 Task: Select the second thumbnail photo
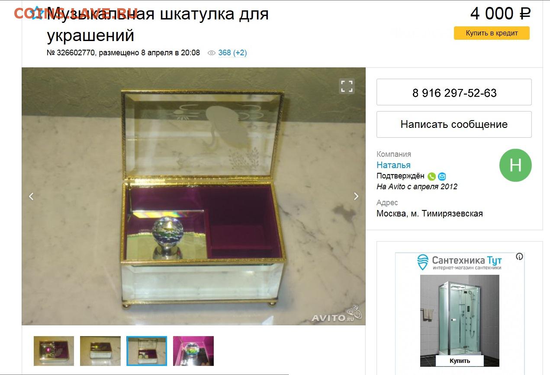coord(100,351)
